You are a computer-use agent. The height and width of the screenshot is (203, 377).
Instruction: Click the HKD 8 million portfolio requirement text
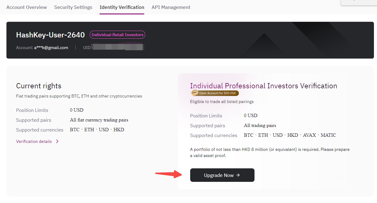[270, 152]
